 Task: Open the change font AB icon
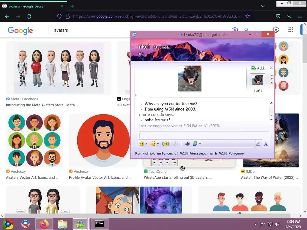[x=187, y=144]
